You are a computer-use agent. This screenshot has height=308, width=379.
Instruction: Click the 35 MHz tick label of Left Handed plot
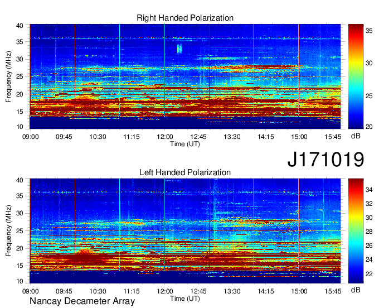20,196
